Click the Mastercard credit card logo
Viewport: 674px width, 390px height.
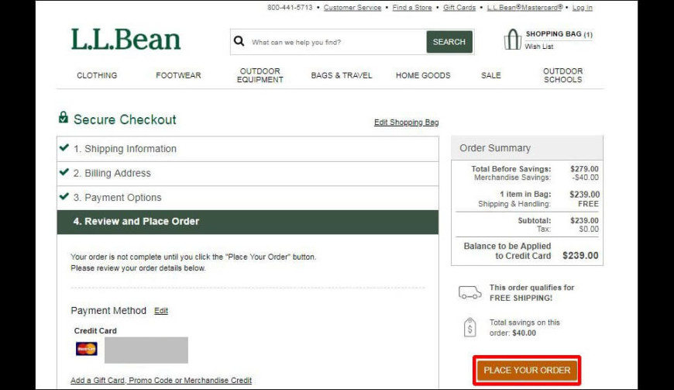(87, 349)
